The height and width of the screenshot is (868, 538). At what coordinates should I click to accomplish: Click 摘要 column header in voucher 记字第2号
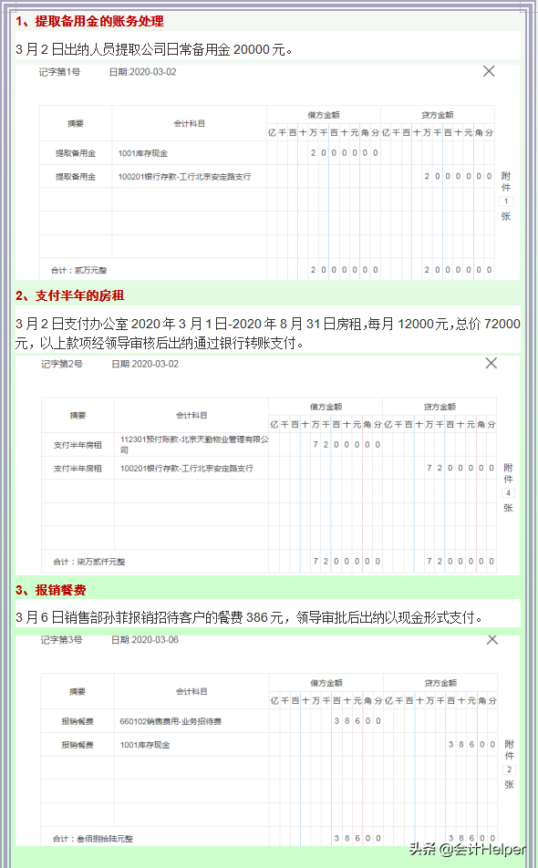[78, 415]
